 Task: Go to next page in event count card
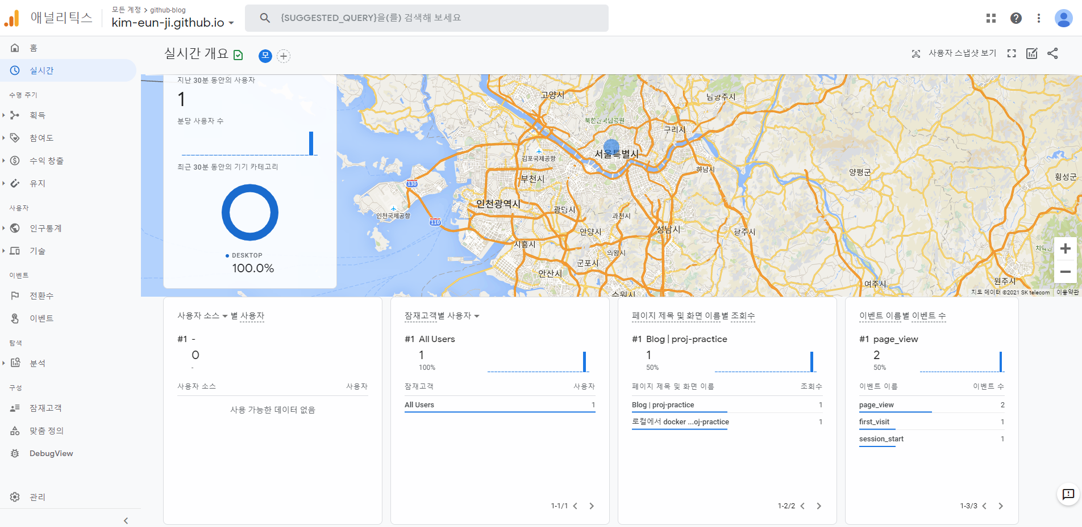coord(1001,506)
